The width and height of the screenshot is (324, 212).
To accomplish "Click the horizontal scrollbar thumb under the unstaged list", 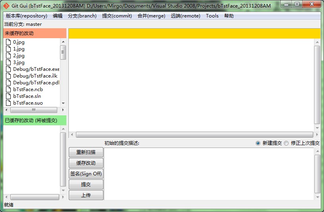I will (x=34, y=110).
